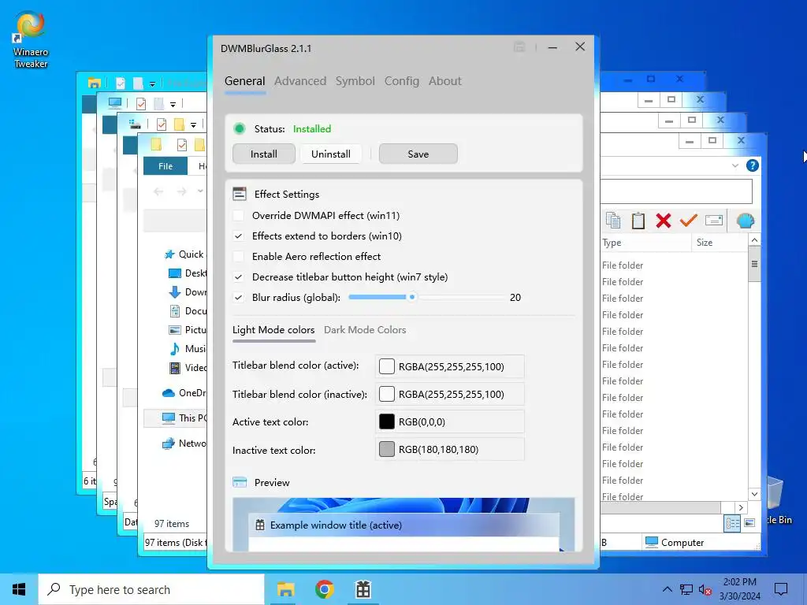Click the muted volume icon in system tray
Screen dimensions: 807x605
pos(705,589)
